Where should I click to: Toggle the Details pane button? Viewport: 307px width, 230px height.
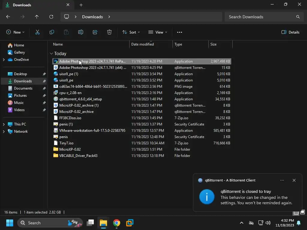point(290,32)
